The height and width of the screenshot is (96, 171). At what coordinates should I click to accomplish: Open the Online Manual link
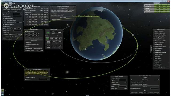point(161,68)
